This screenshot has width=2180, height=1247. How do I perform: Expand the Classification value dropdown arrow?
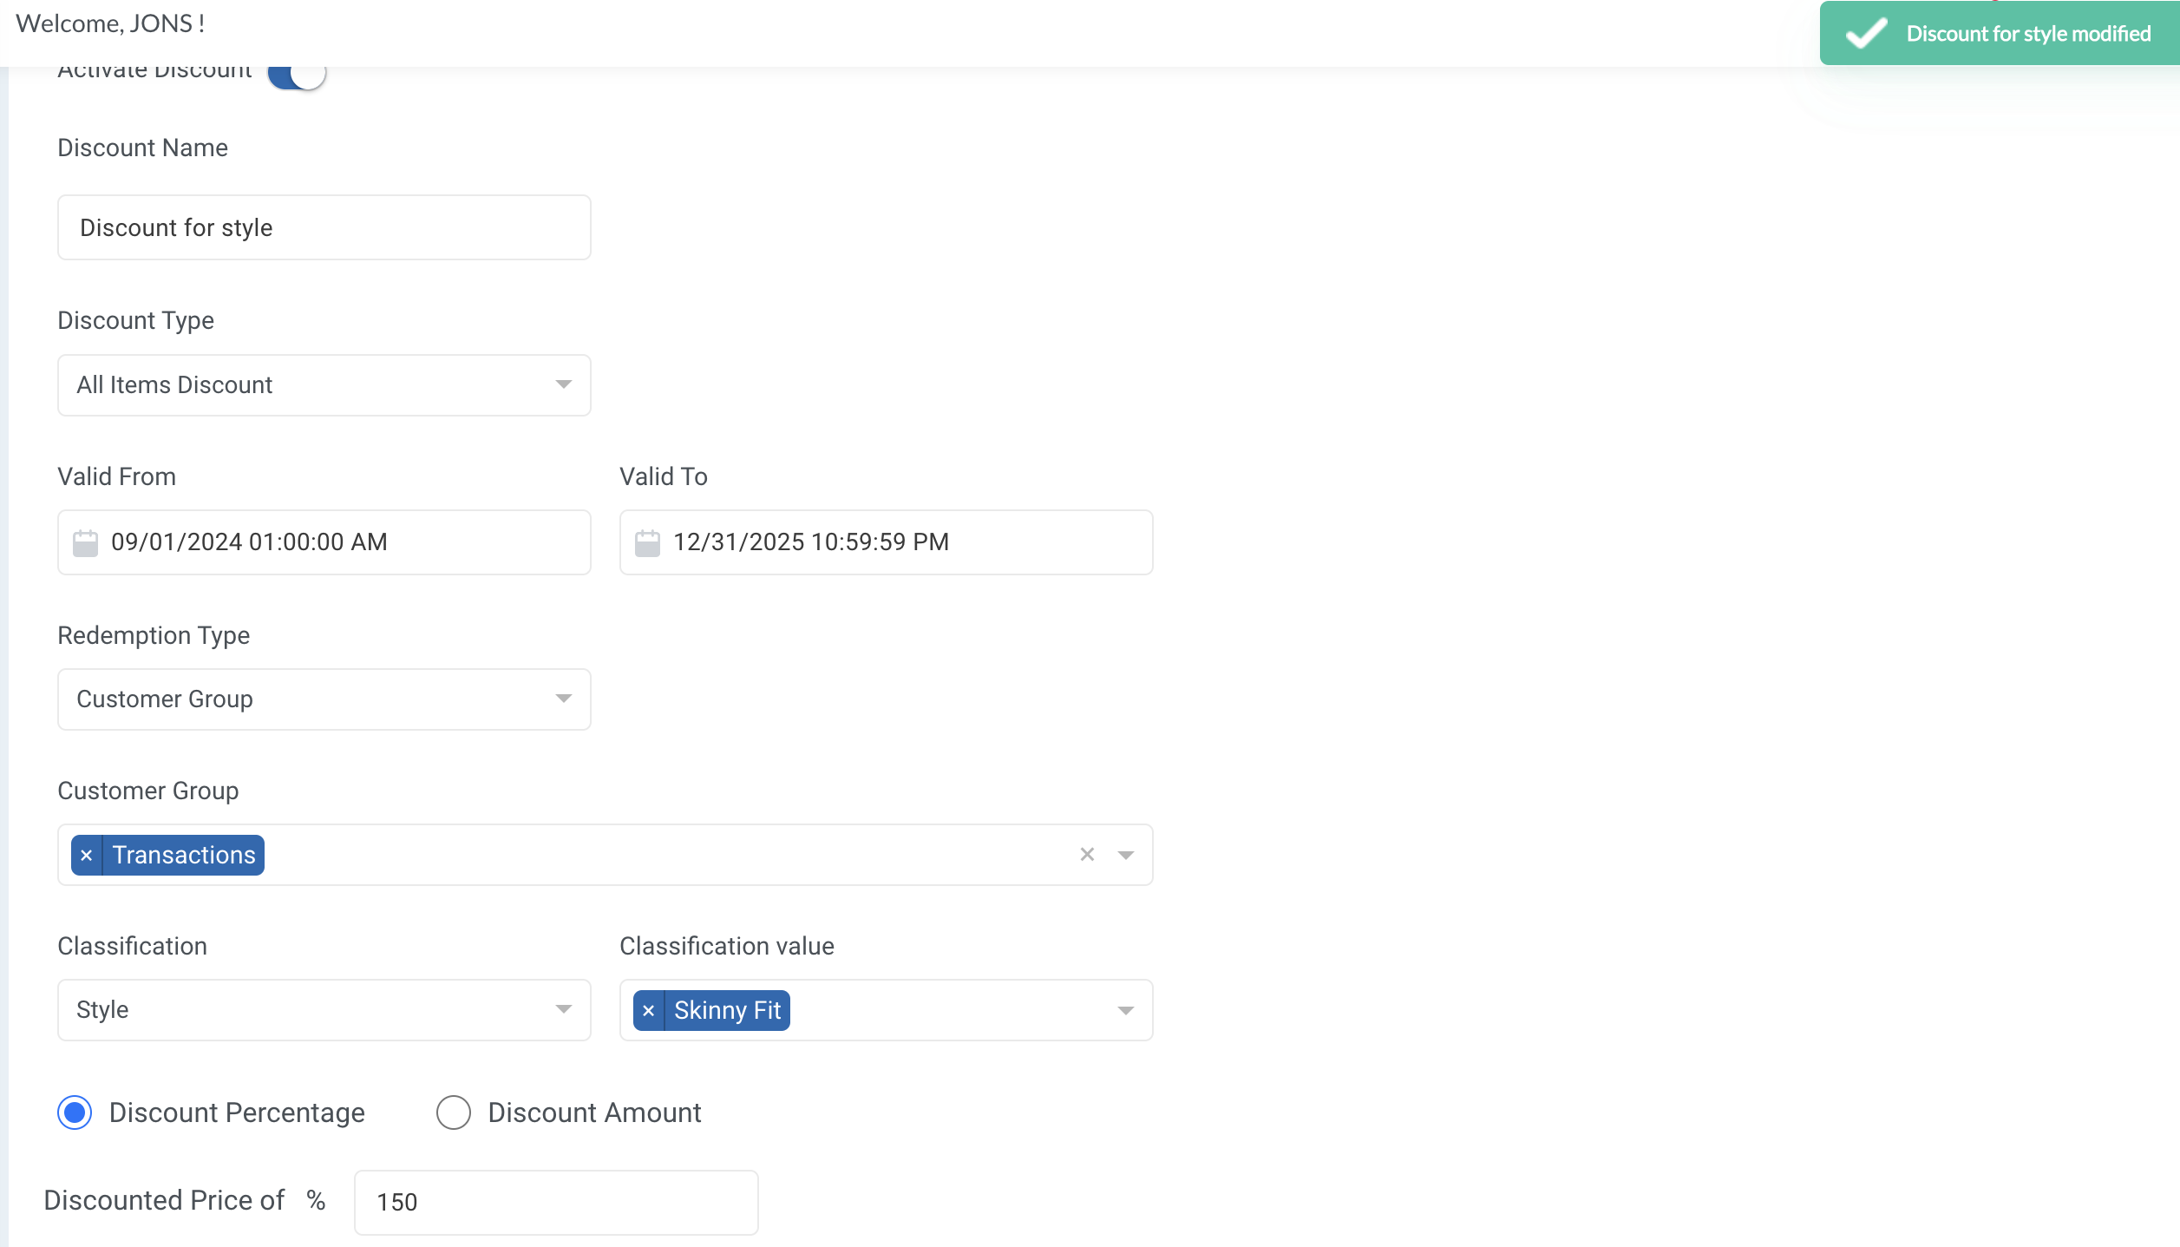pyautogui.click(x=1126, y=1011)
